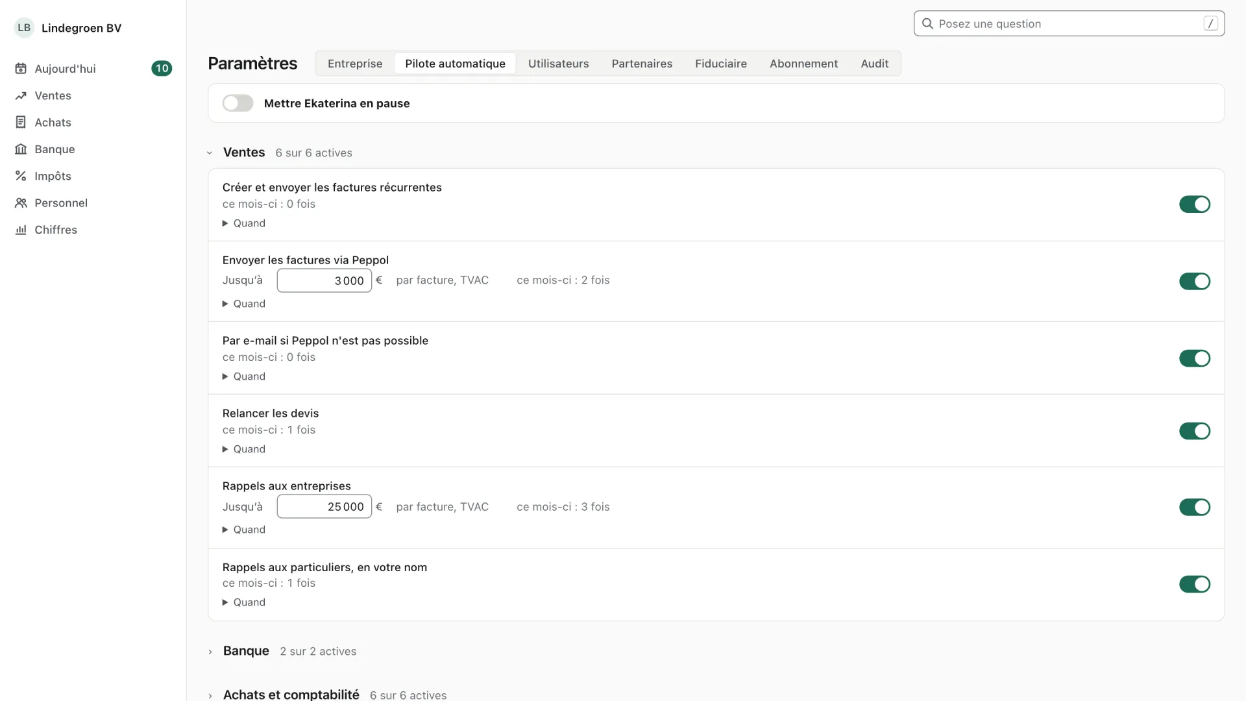Click the Chiffres bar chart icon

pos(21,230)
